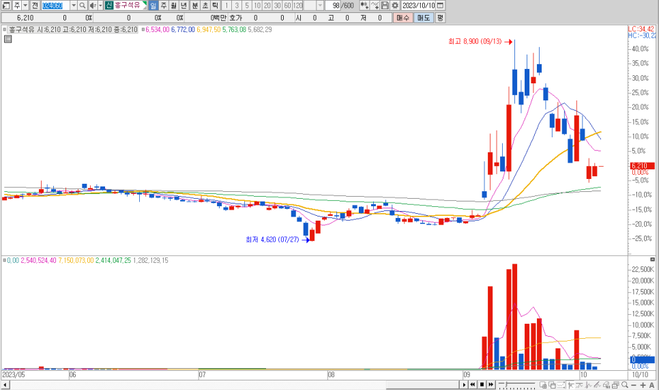The height and width of the screenshot is (390, 659).
Task: Select the minute '분' chart period
Action: pyautogui.click(x=195, y=5)
